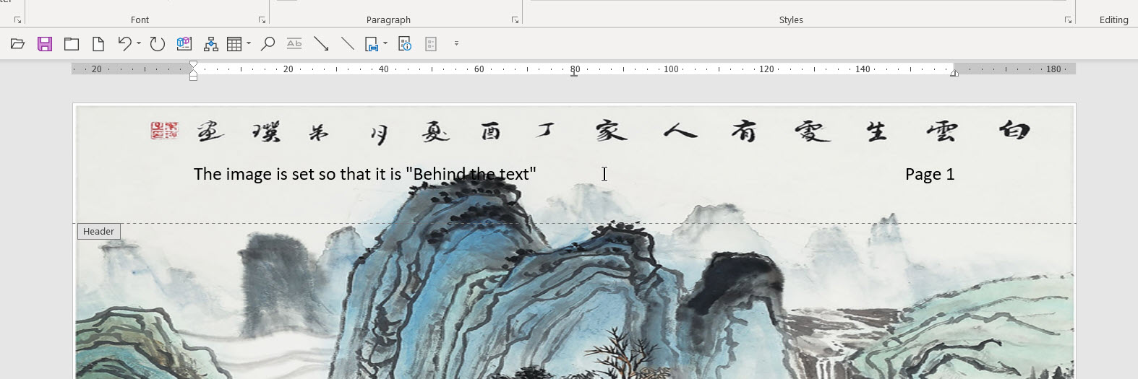Viewport: 1138px width, 379px height.
Task: Click the greyed-out Ab strikethrough text icon
Action: coord(294,44)
